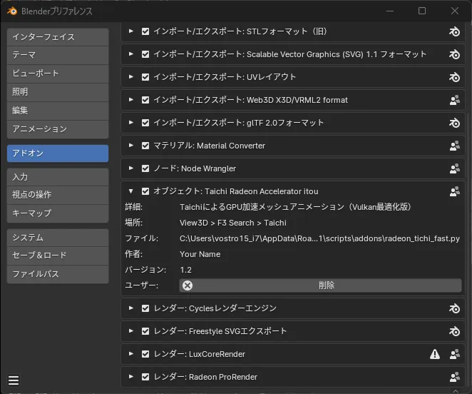
Task: Collapse Taichi Radeon Accelerator itou details
Action: point(131,191)
